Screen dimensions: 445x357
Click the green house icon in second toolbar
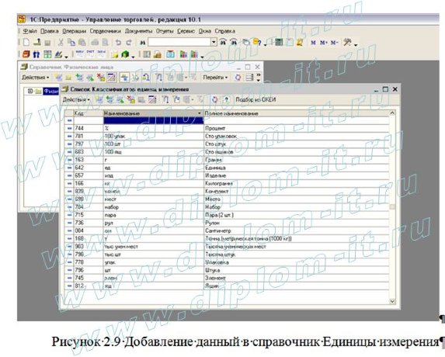125,54
